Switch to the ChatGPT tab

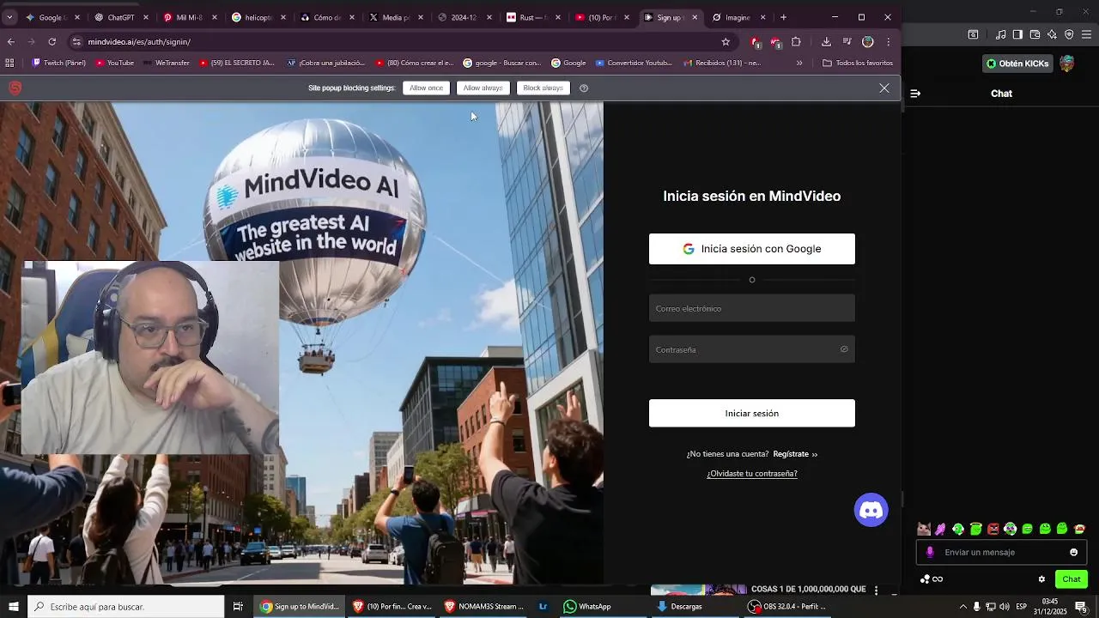(x=120, y=17)
